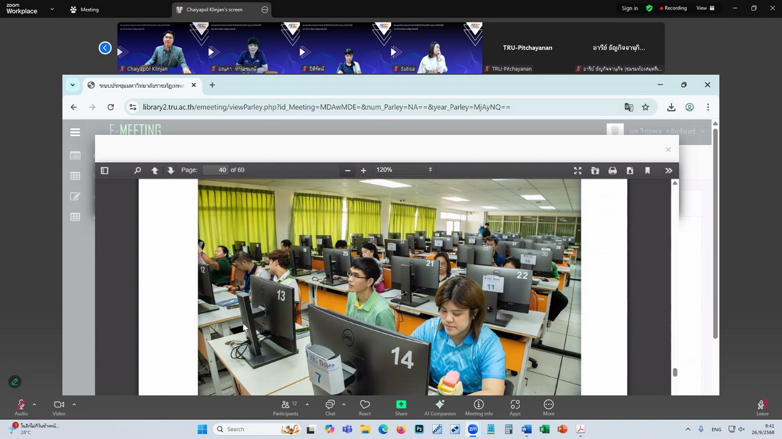Expand Participants options arrow
782x439 pixels.
[307, 404]
